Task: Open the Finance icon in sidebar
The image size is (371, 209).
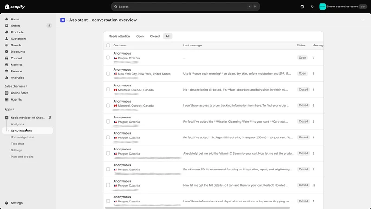Action: pos(6,72)
